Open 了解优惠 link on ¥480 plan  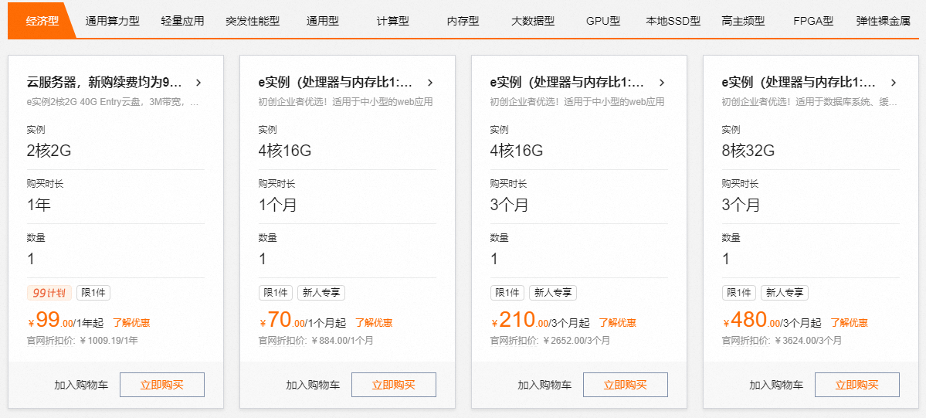tap(850, 323)
